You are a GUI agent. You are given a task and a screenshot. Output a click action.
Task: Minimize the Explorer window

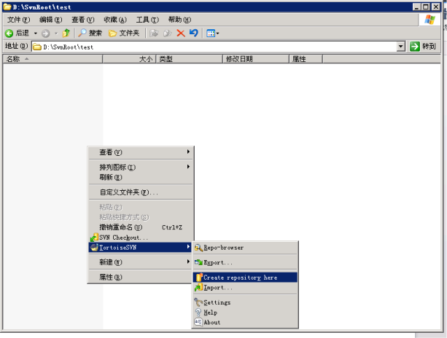pyautogui.click(x=417, y=7)
